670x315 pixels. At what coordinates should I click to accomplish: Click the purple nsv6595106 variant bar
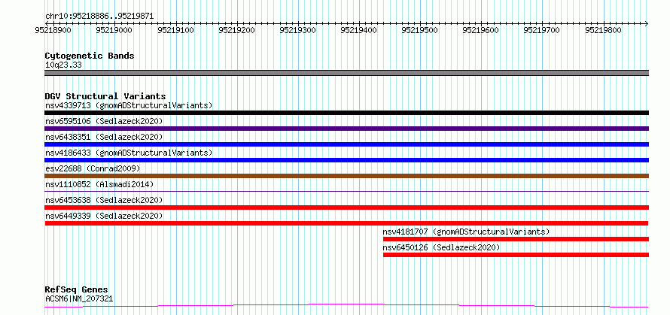346,129
